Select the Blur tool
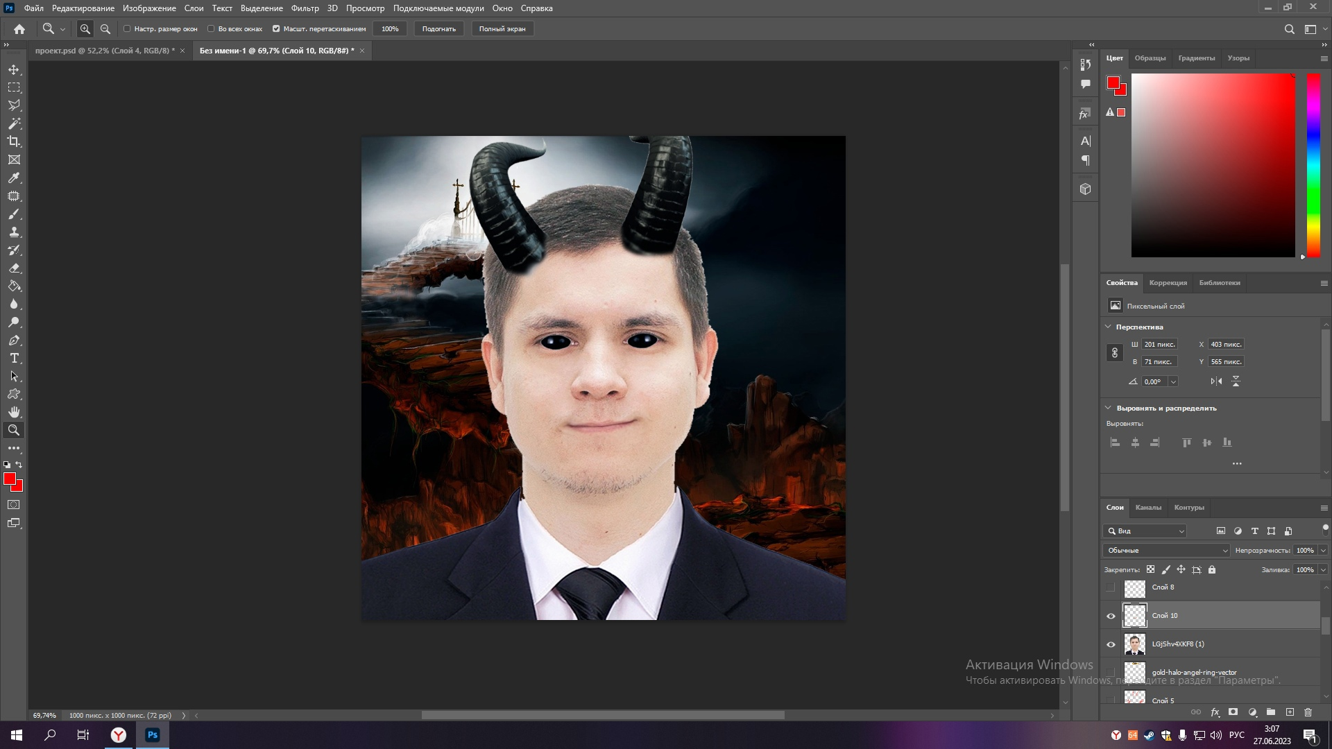 click(14, 304)
